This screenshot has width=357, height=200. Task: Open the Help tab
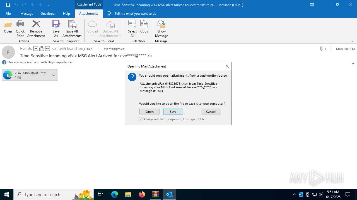66,13
